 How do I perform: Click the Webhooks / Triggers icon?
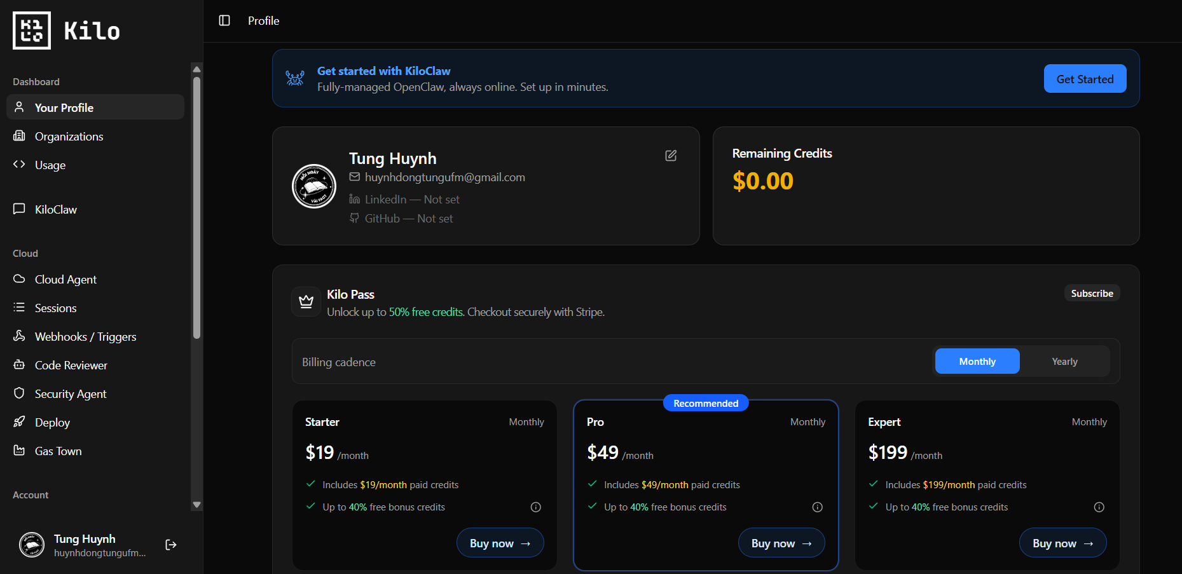coord(19,336)
